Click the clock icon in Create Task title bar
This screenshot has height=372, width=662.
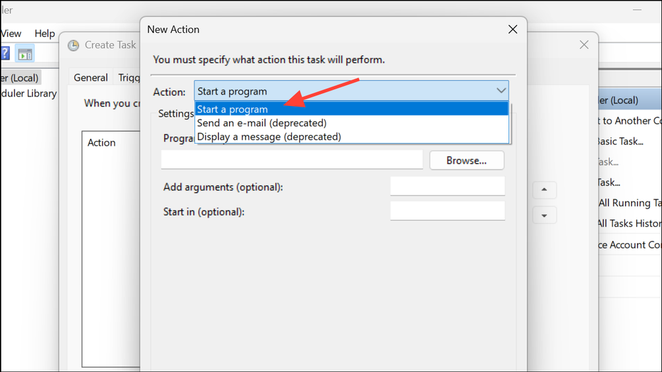[x=73, y=45]
